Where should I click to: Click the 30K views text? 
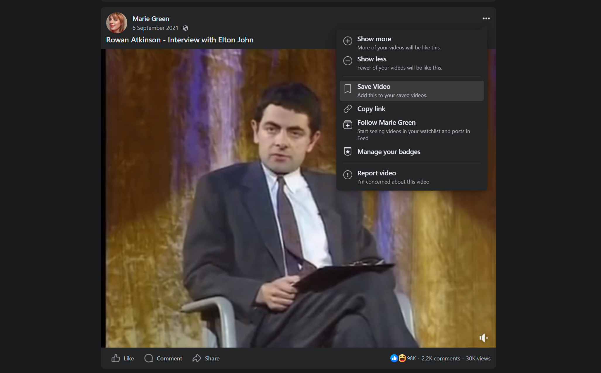tap(478, 358)
